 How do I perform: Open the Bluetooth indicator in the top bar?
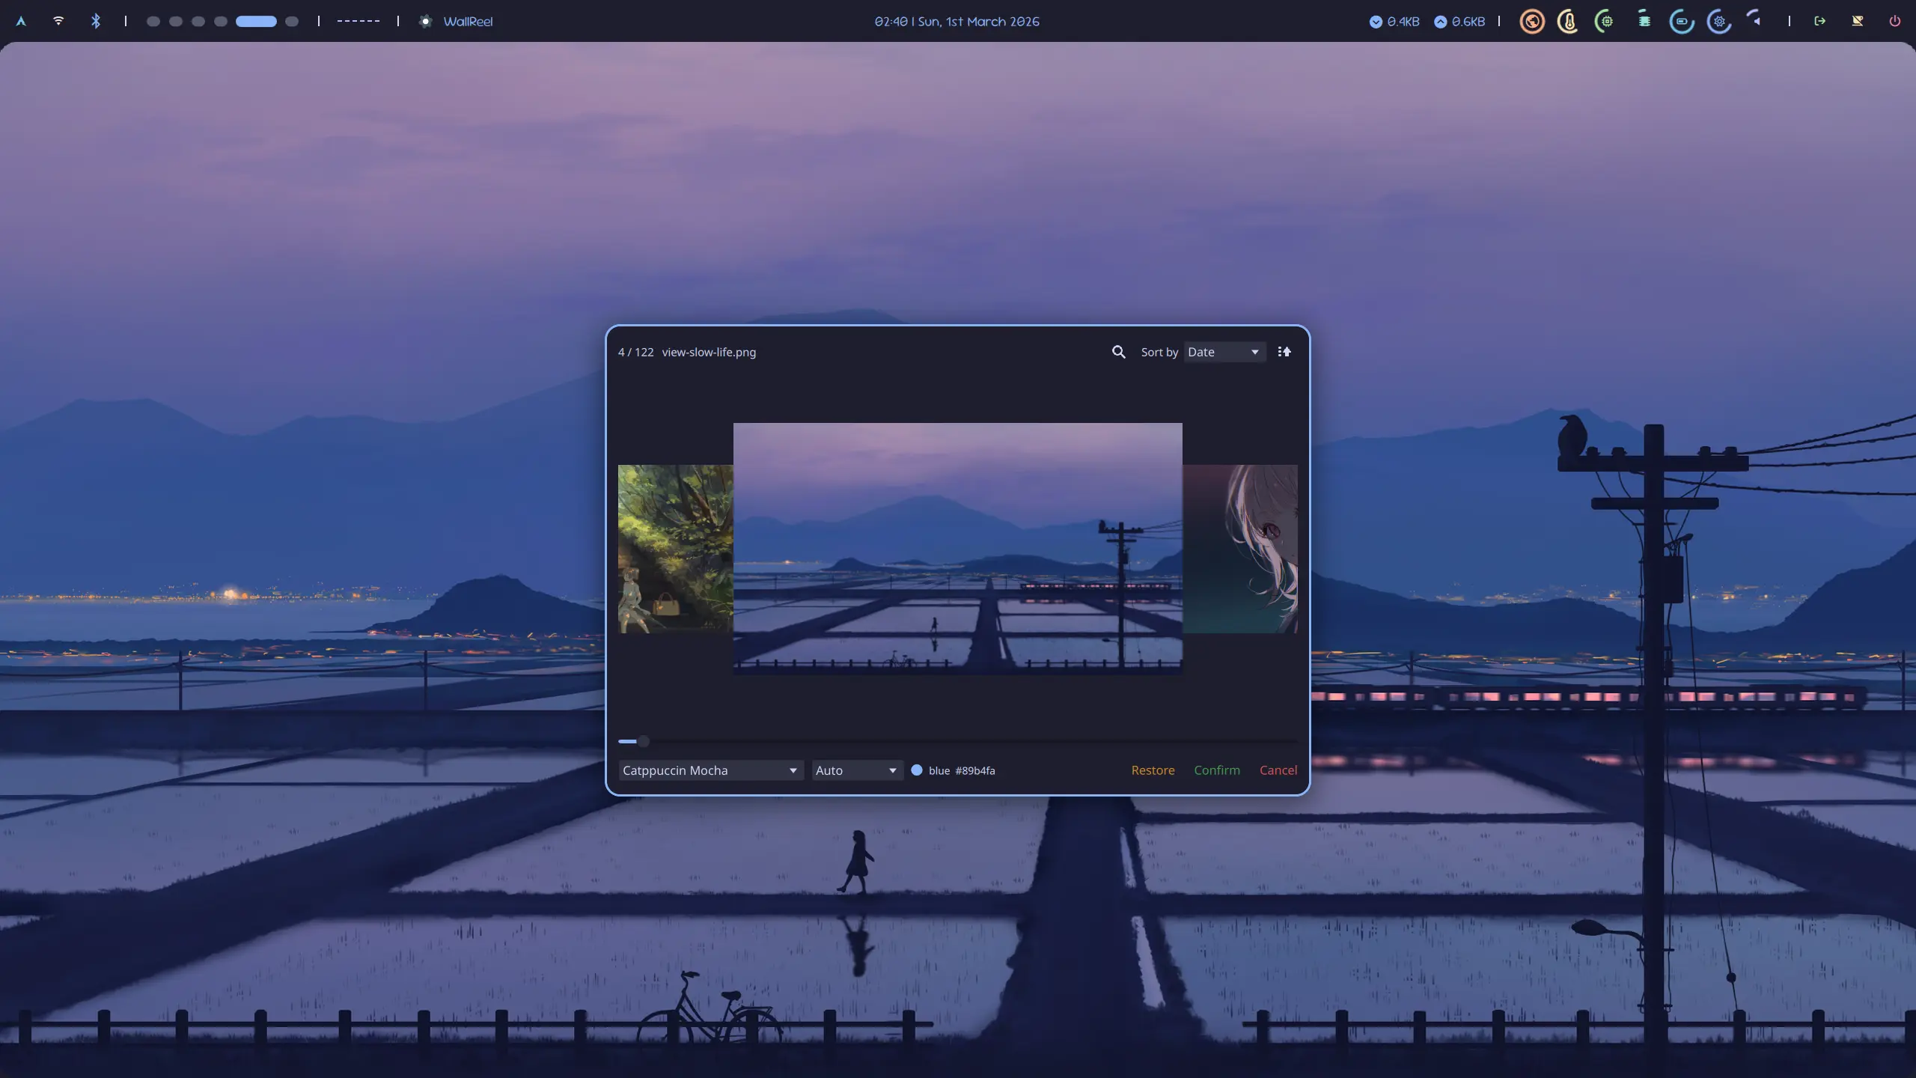[x=96, y=21]
